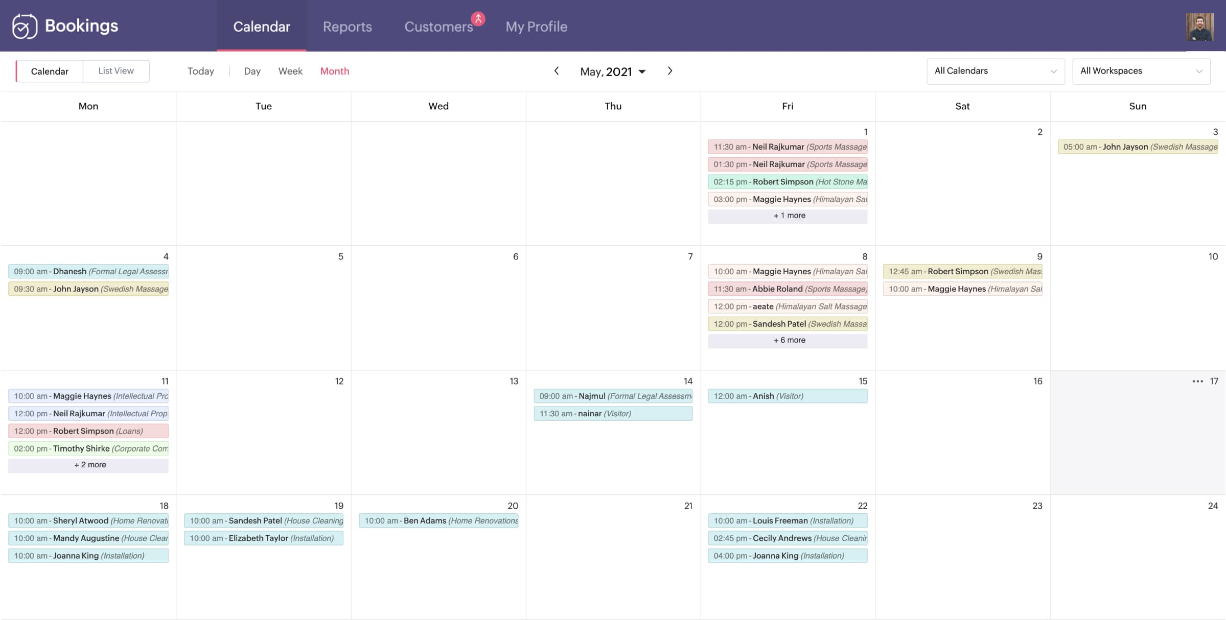Click the user profile avatar icon

tap(1199, 26)
